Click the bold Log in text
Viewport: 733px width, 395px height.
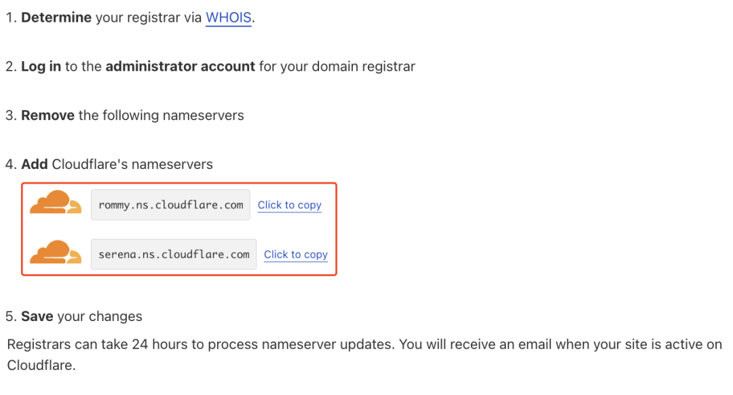[41, 67]
